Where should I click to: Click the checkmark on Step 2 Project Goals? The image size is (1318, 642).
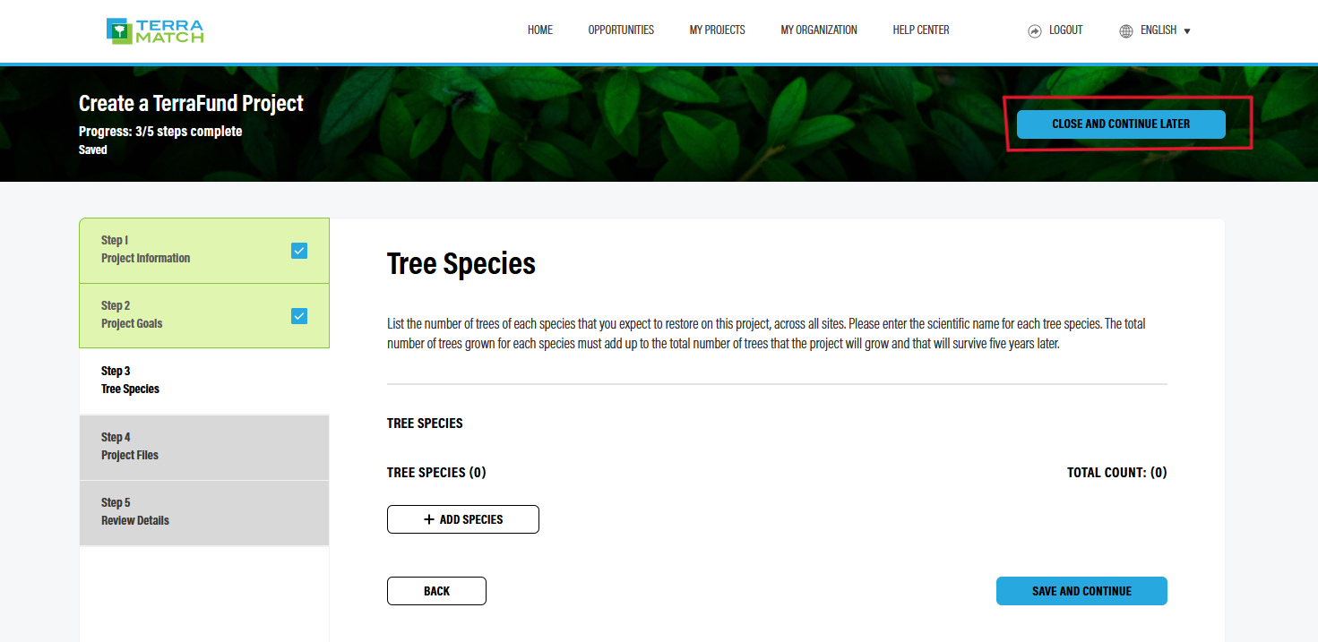299,315
